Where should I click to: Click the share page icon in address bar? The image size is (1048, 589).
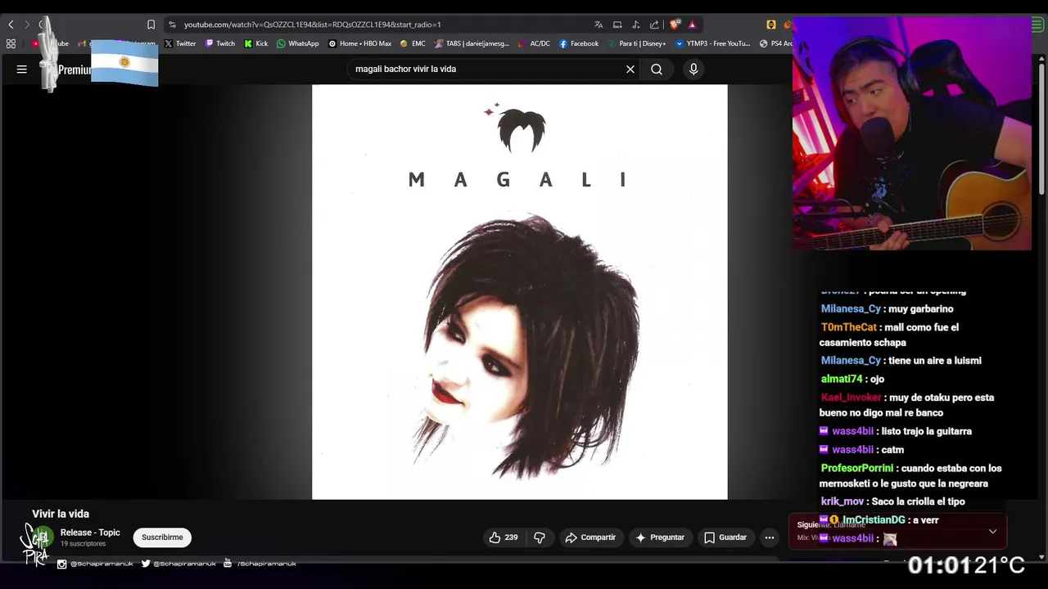point(654,25)
